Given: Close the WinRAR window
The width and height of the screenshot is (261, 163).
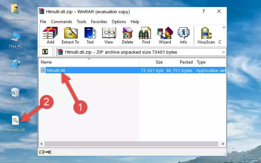Looking at the screenshot, I should click(x=219, y=11).
